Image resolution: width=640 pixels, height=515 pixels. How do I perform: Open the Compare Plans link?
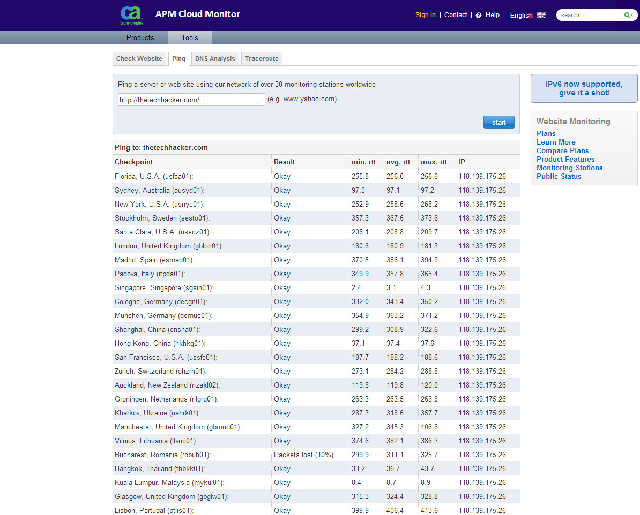pos(562,150)
